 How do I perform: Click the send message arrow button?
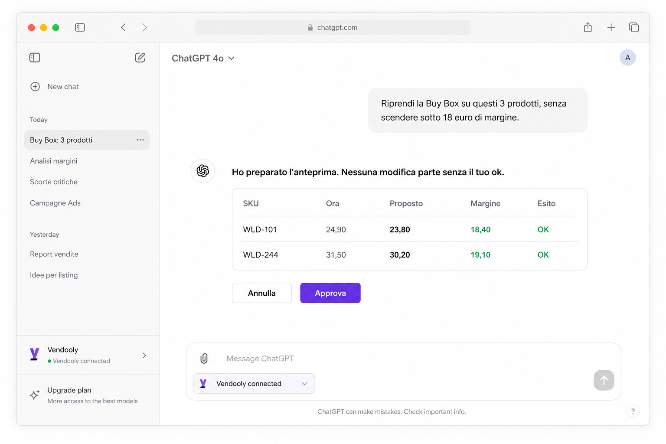pyautogui.click(x=604, y=380)
